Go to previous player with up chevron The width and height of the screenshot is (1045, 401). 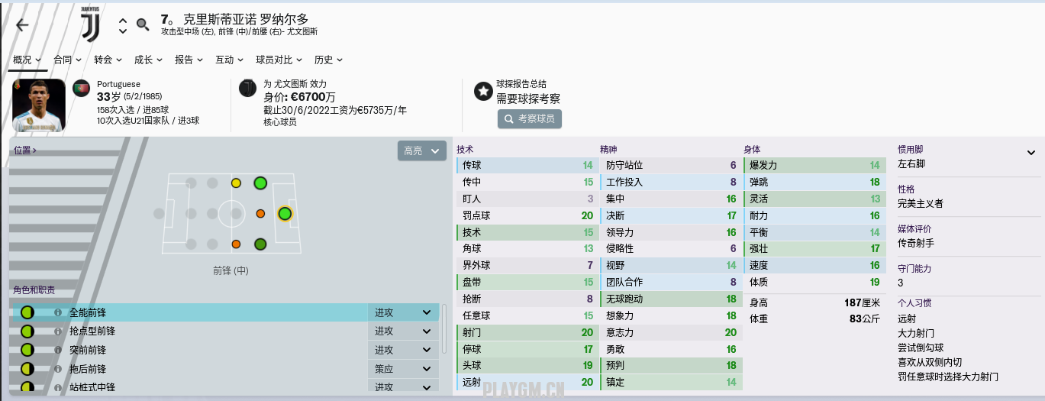123,20
